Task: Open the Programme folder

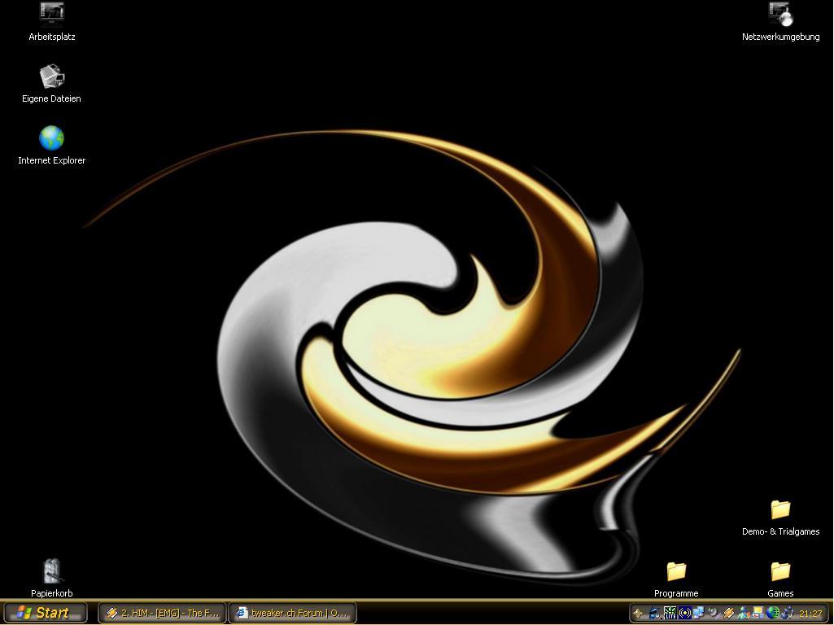Action: click(x=676, y=571)
